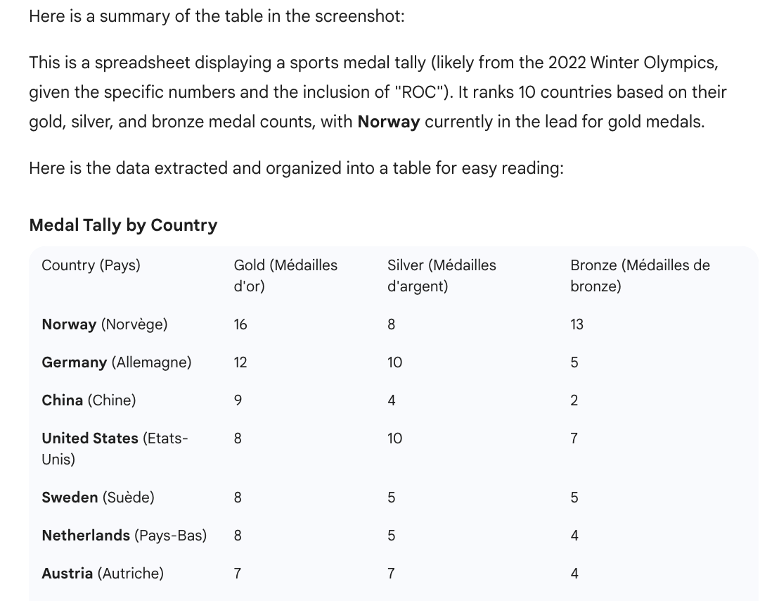Select the Netherlands (Pays-Bas) row label
The width and height of the screenshot is (779, 601).
(124, 536)
